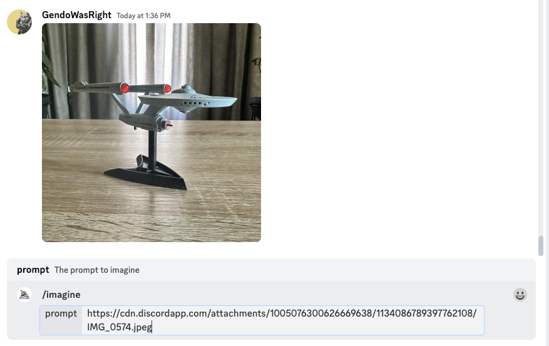Click the scrollbar track above the thumb
The image size is (549, 346).
[x=541, y=116]
